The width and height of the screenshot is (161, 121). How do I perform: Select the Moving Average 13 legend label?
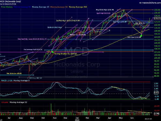click(x=41, y=7)
